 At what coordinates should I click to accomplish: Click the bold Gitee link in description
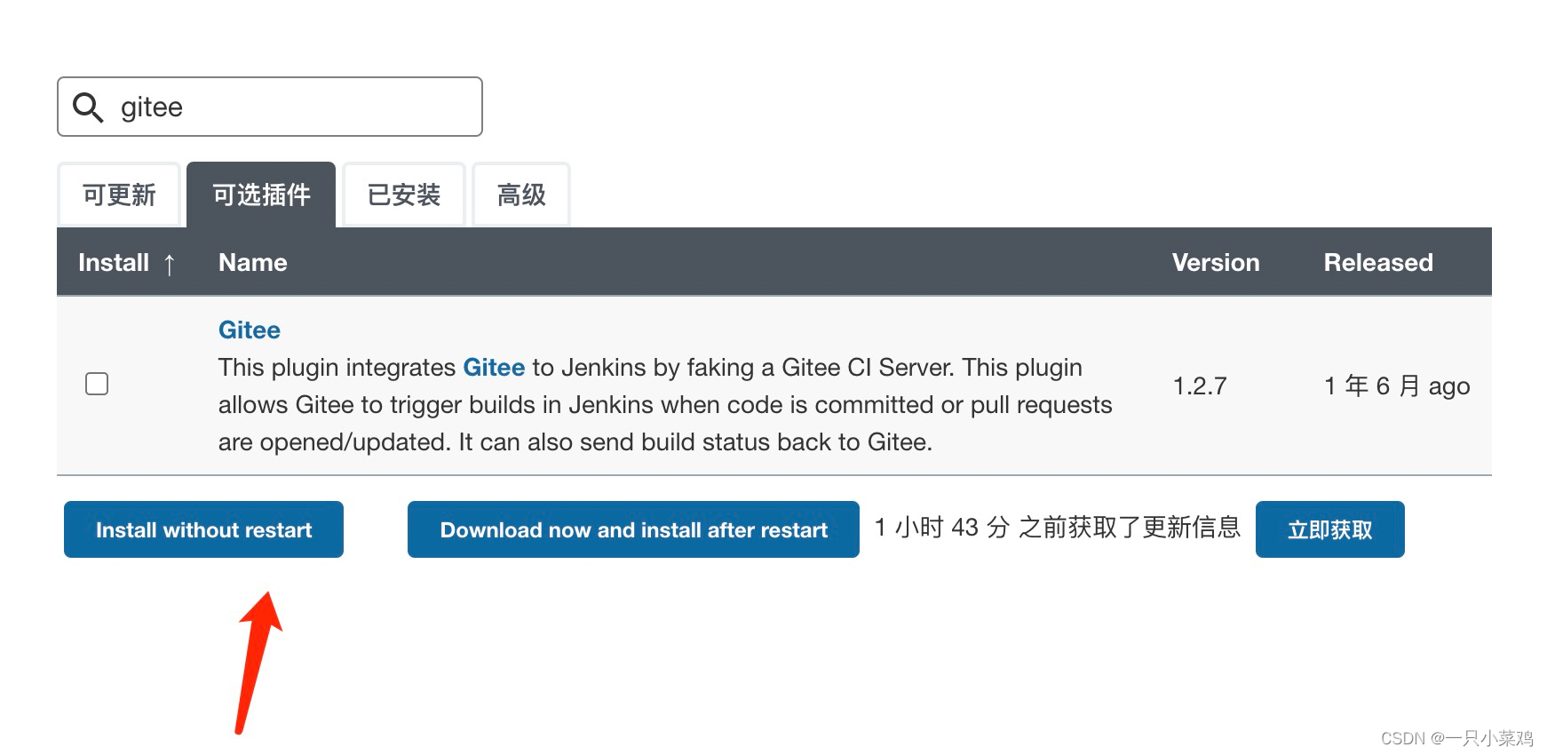(494, 368)
